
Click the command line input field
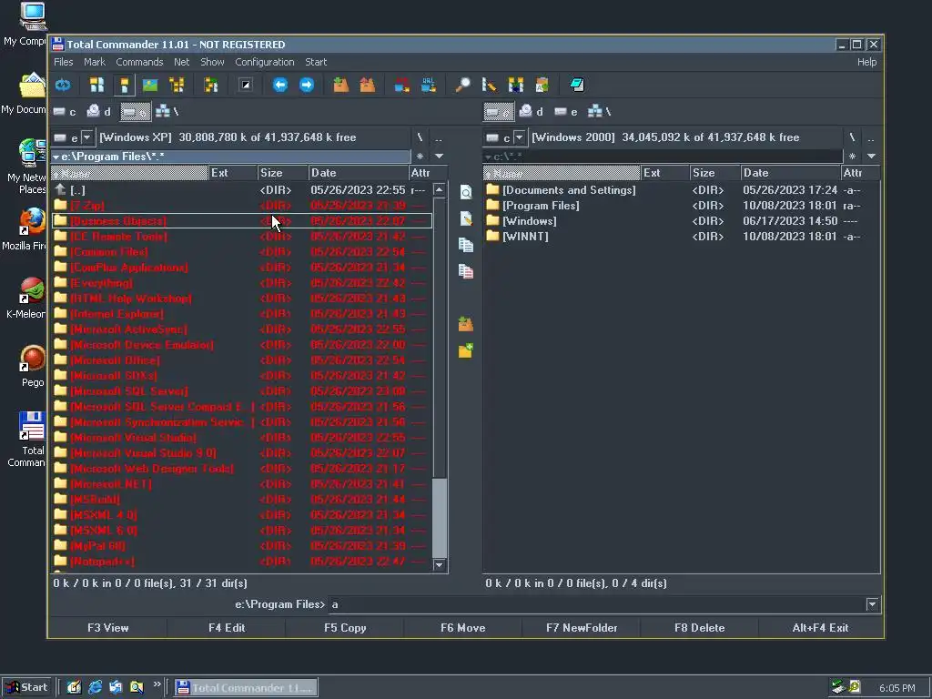[x=596, y=604]
